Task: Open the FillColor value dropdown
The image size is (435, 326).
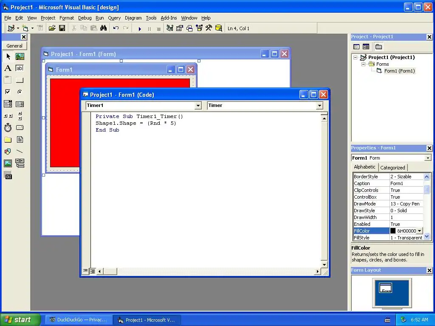Action: [x=420, y=231]
